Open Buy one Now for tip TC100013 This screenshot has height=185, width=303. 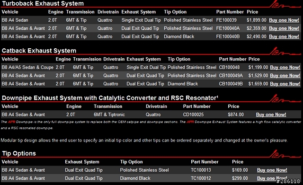272,170
